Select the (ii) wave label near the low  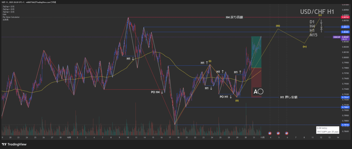(237, 101)
